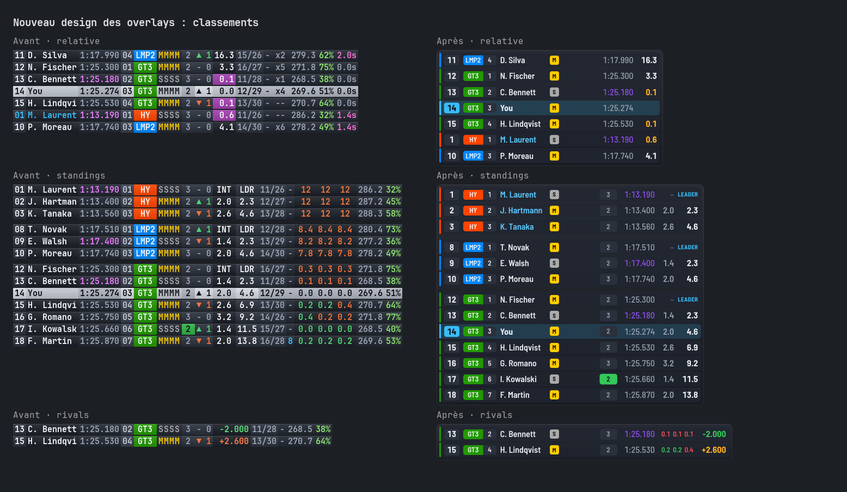This screenshot has width=847, height=492.
Task: Click the HY badge in J. Hartman's Avant standings row
Action: (145, 202)
